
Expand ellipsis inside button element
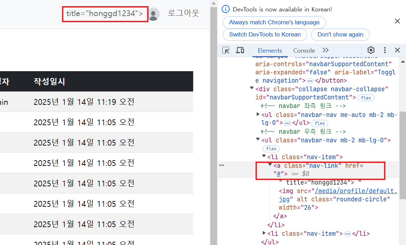310,81
